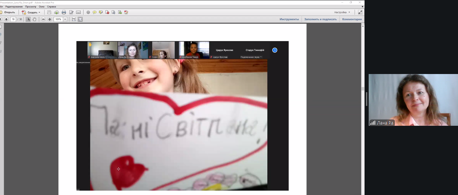Click the upload to cloud icon

(x=56, y=12)
